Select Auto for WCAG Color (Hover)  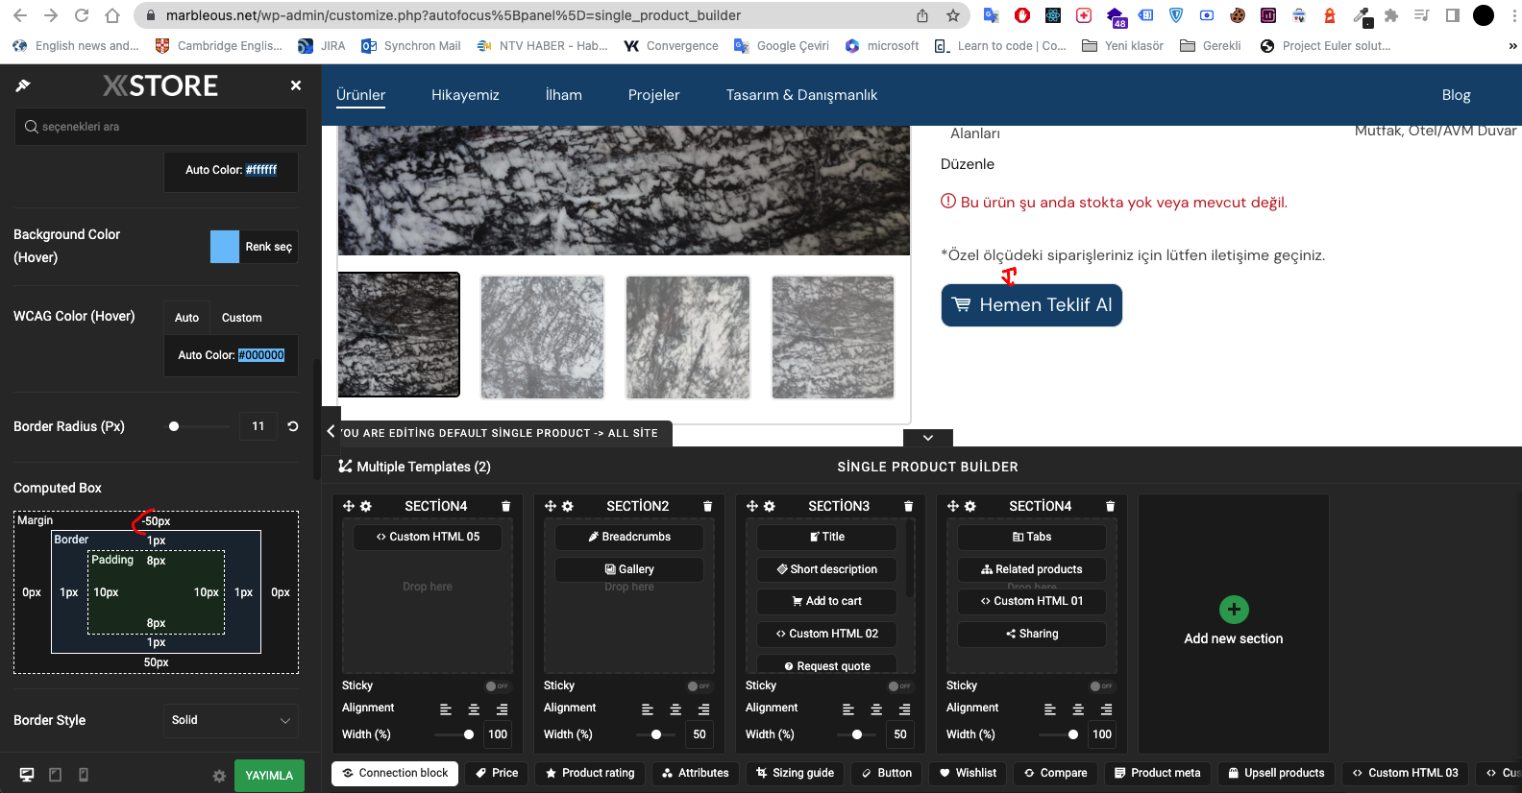[186, 318]
